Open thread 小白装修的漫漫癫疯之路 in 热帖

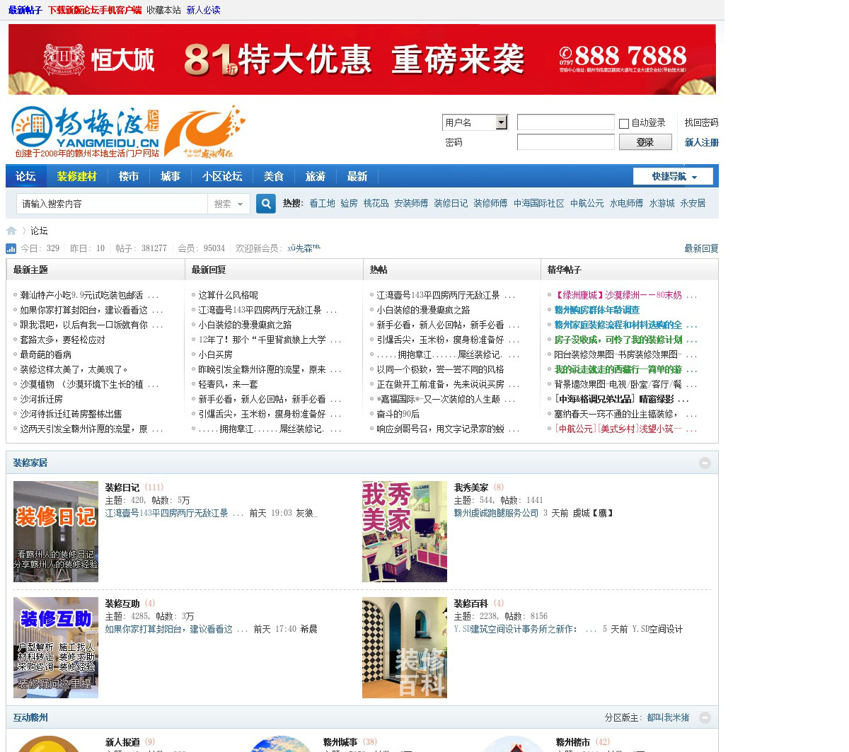pyautogui.click(x=423, y=310)
